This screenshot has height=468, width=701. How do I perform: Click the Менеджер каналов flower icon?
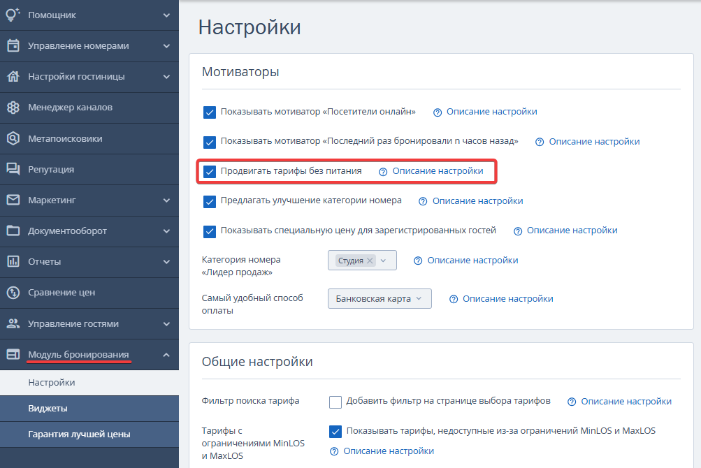[13, 108]
